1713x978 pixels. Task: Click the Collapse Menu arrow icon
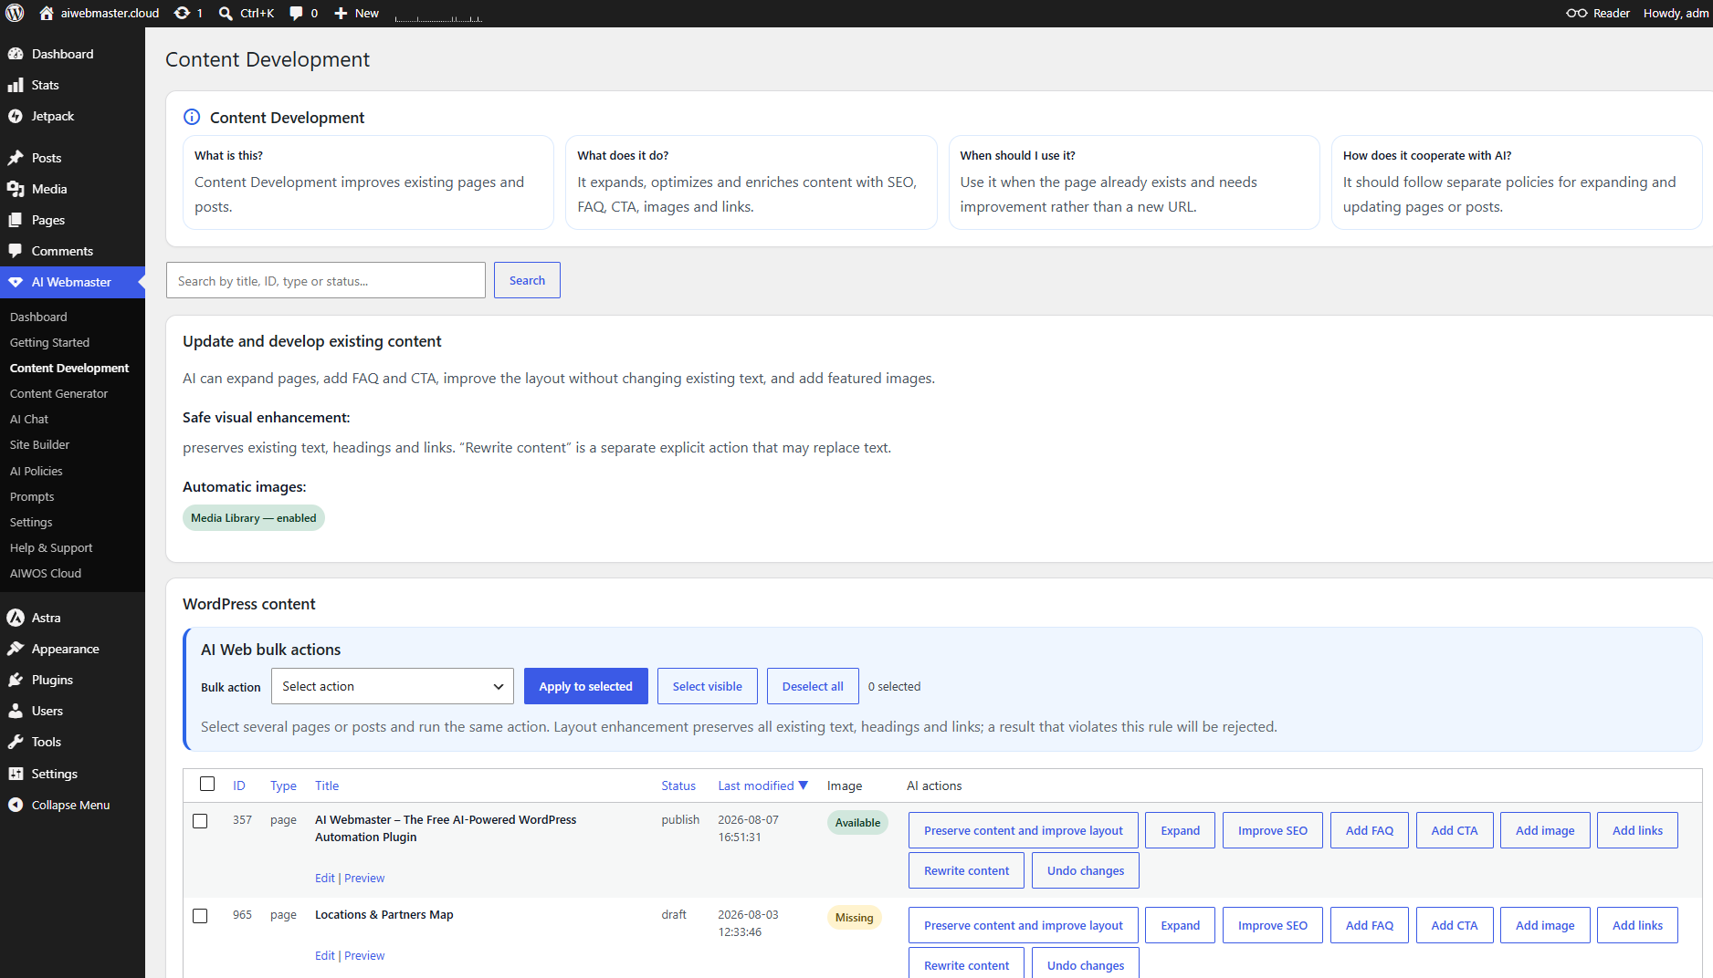point(16,805)
